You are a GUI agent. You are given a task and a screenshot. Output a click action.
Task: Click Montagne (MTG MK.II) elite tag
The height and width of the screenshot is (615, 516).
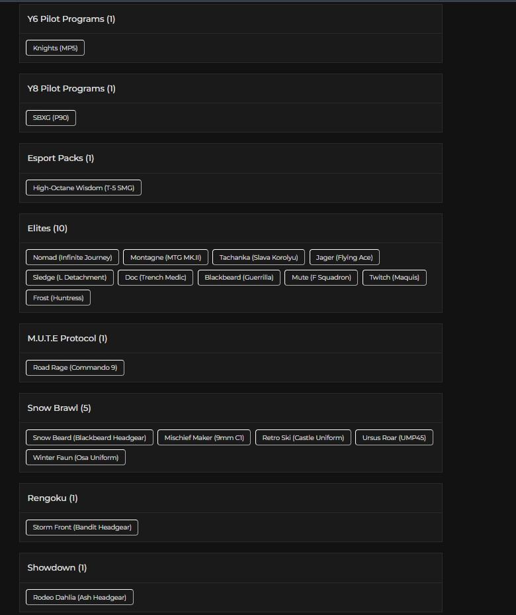click(x=165, y=258)
